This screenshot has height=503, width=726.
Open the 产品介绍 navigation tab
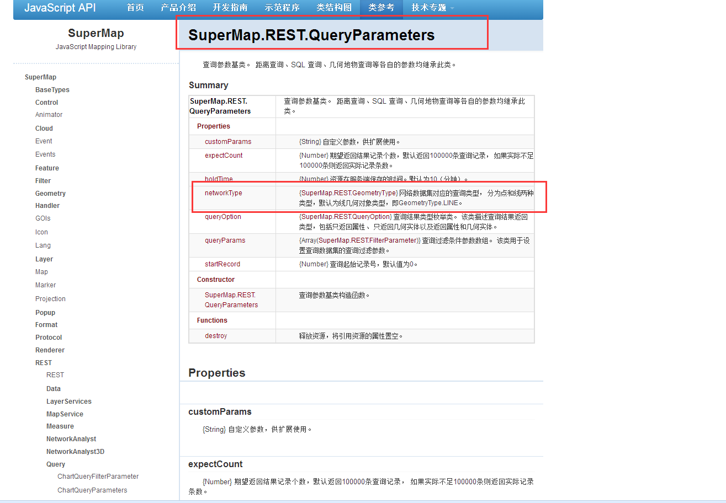coord(178,8)
